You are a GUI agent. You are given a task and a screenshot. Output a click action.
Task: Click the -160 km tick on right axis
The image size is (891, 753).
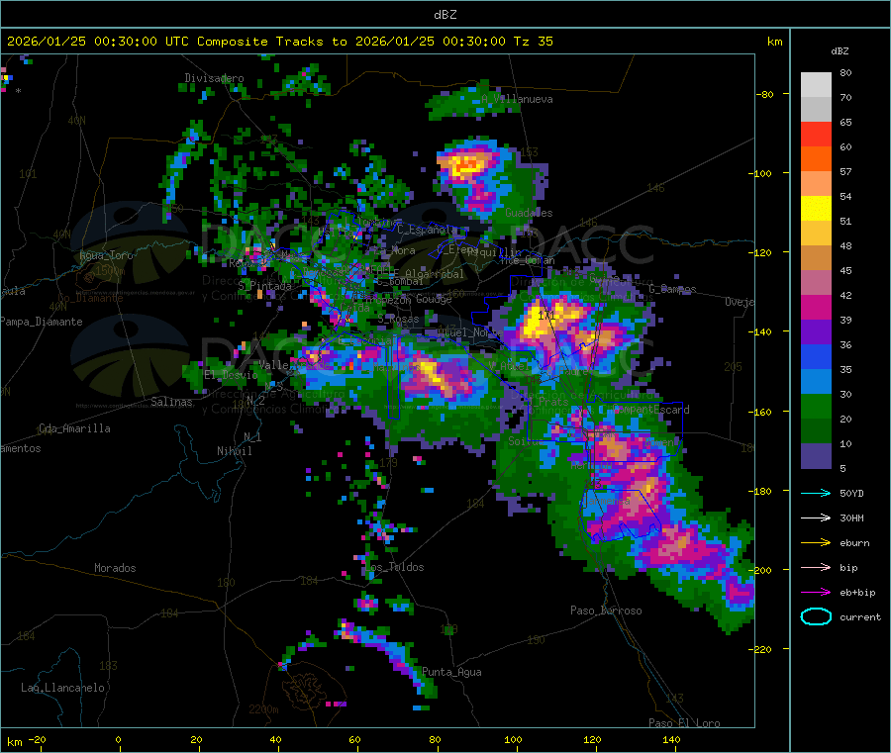(x=760, y=412)
